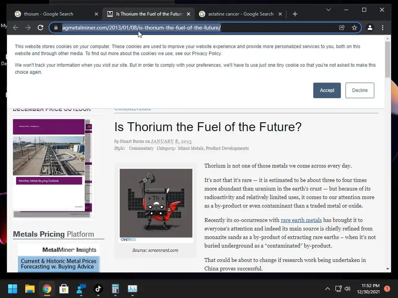The width and height of the screenshot is (398, 298).
Task: Click the JANUARY 8, 2013 date
Action: pos(171,141)
